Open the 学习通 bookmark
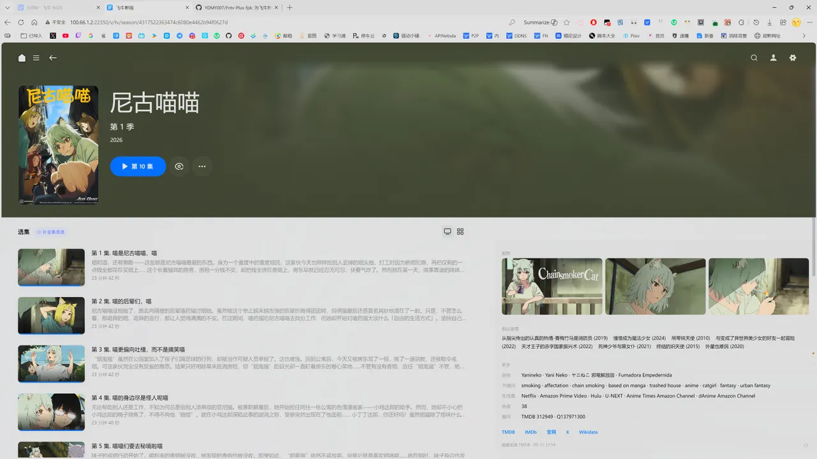 coord(335,36)
